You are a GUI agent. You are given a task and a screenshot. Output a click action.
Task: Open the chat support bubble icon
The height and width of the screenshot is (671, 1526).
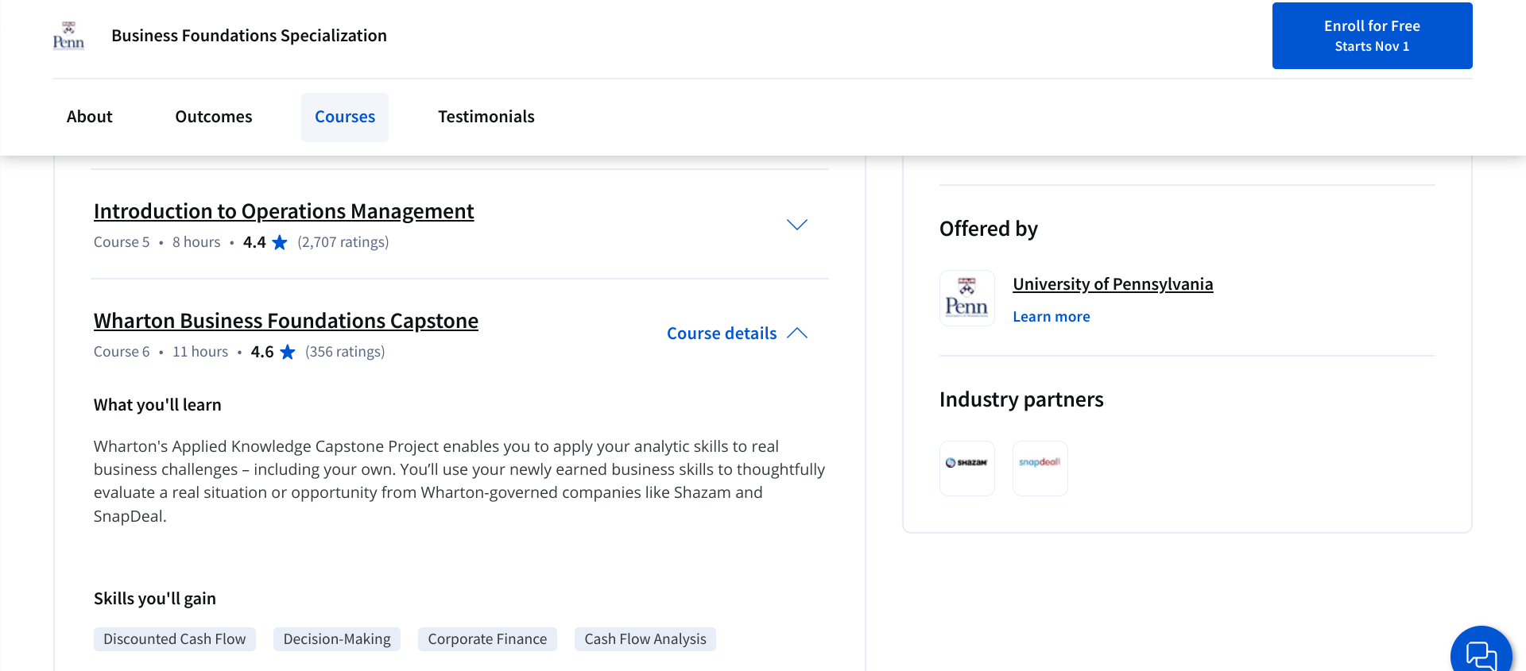click(1480, 654)
